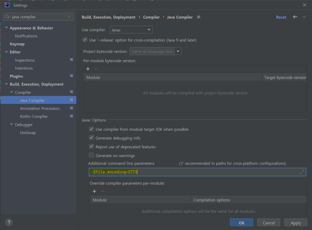The height and width of the screenshot is (230, 312).
Task: Click the Compiler breadcrumb segment
Action: 151,17
